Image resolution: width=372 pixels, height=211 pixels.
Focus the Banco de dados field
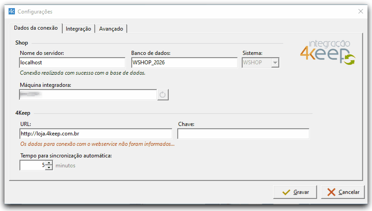184,63
